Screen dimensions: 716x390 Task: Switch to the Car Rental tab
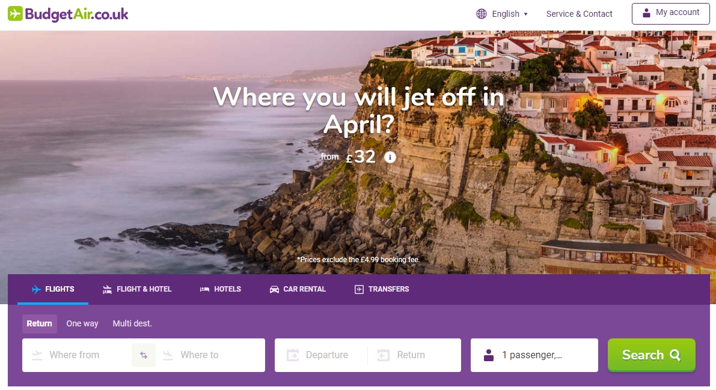tap(298, 289)
